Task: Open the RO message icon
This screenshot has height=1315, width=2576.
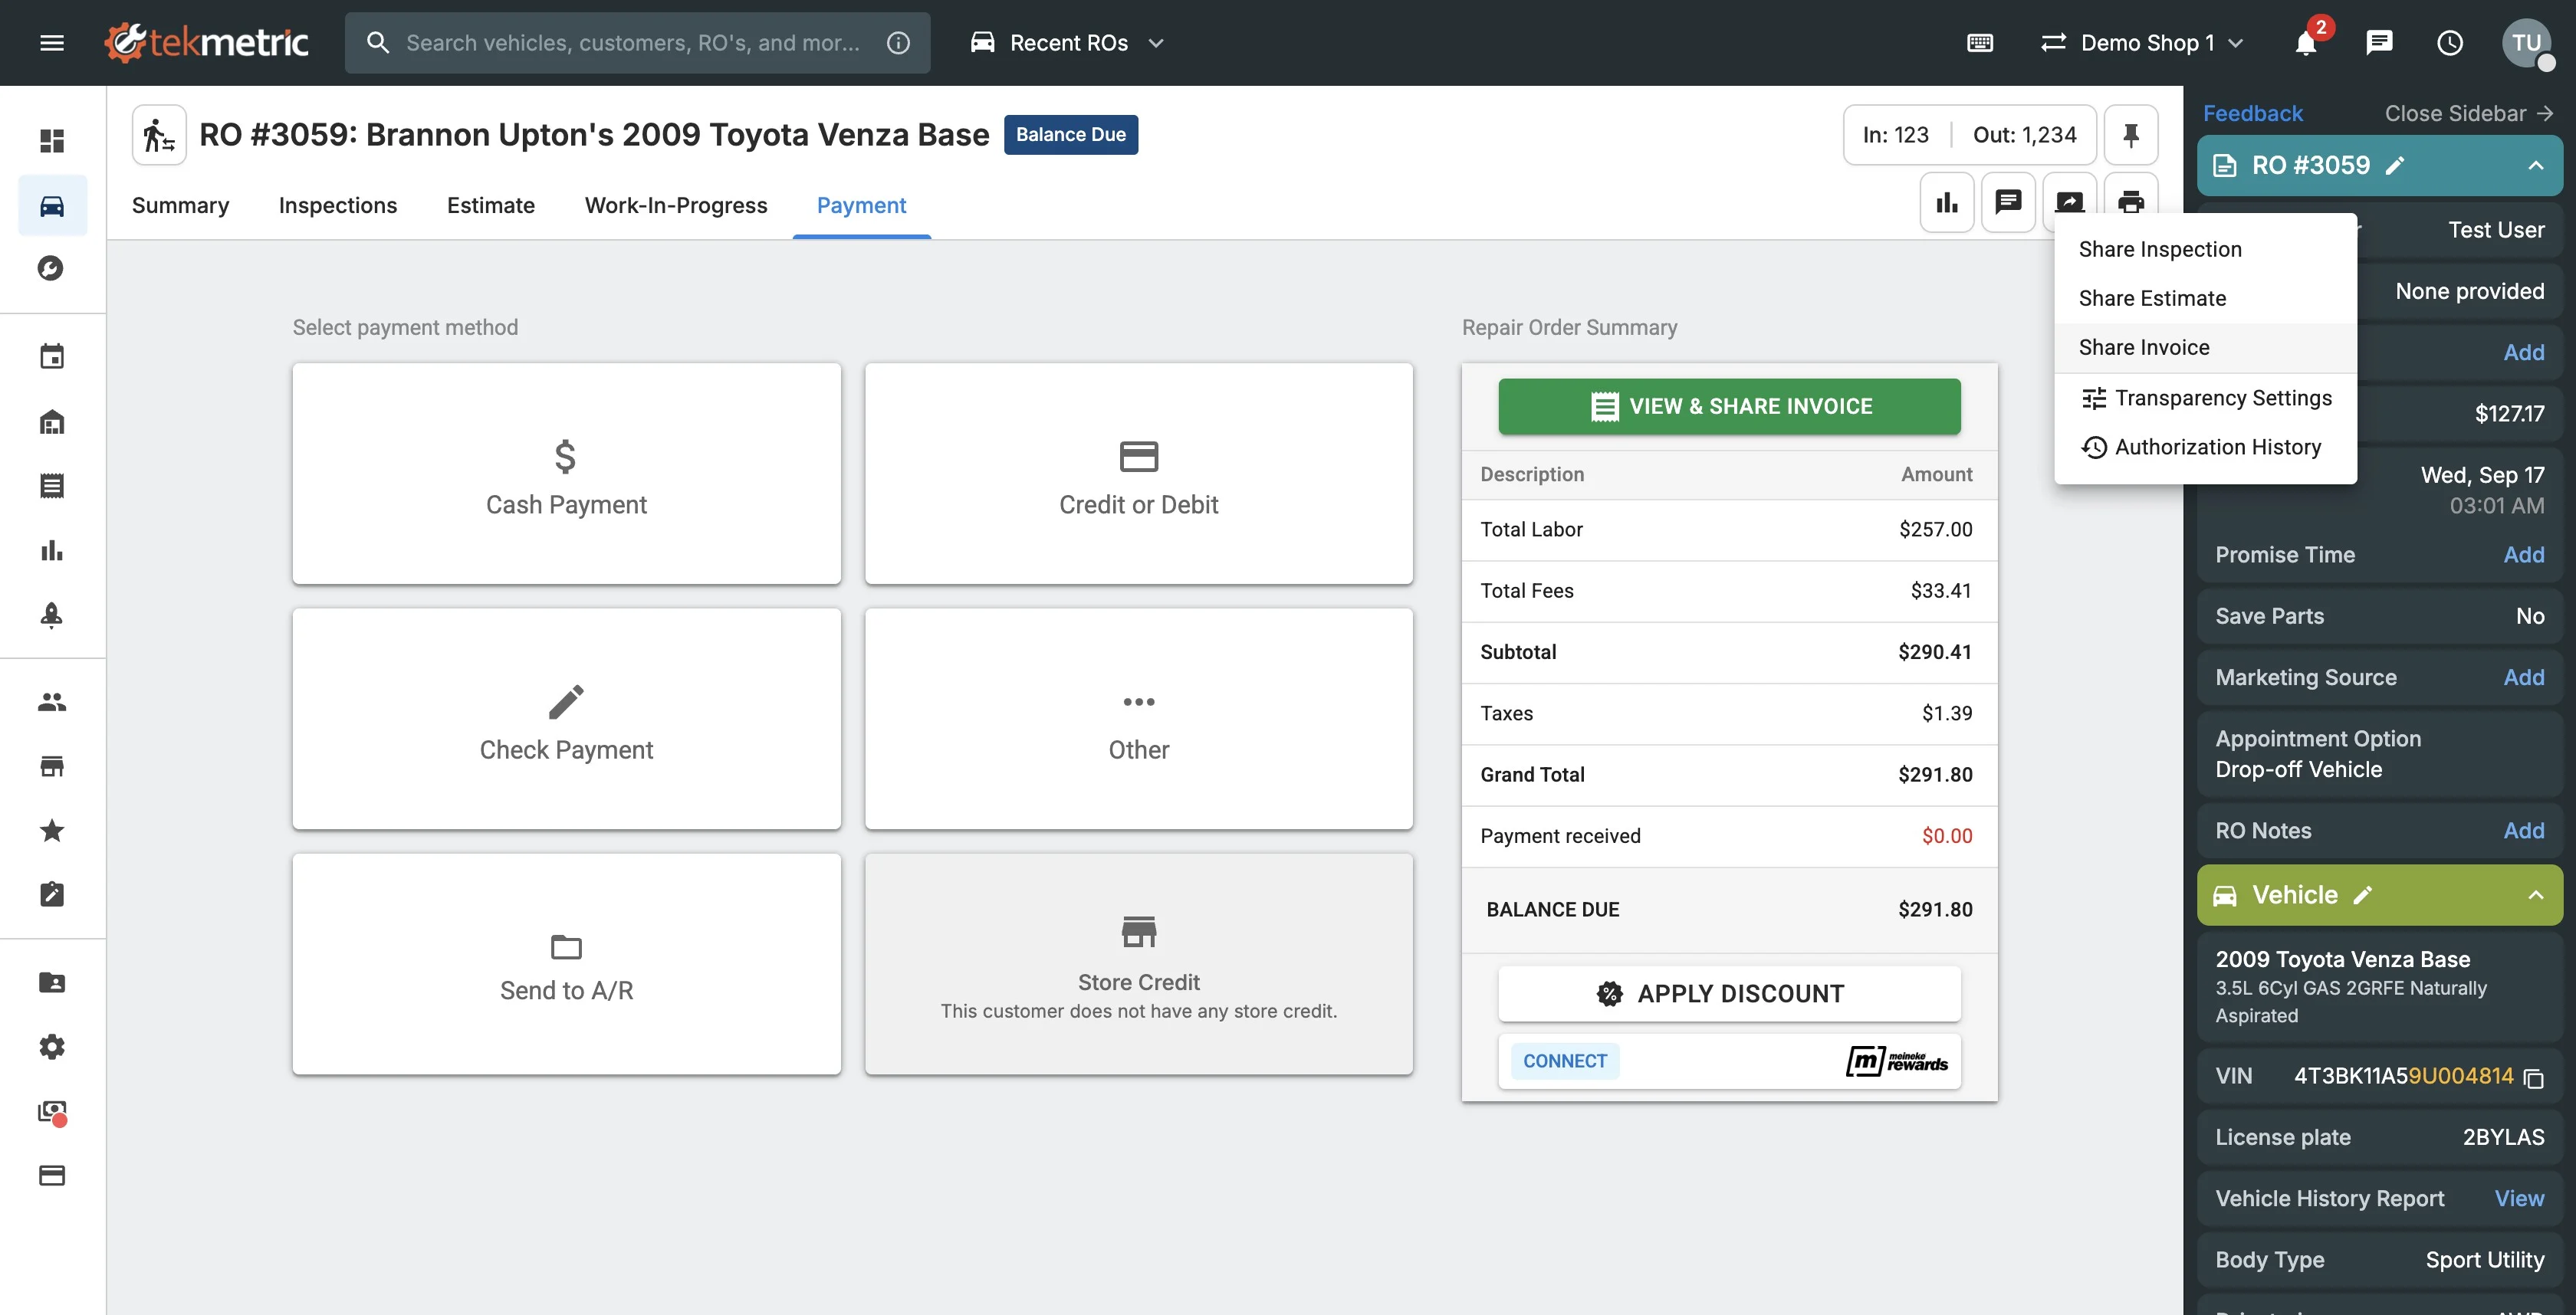Action: tap(2007, 203)
